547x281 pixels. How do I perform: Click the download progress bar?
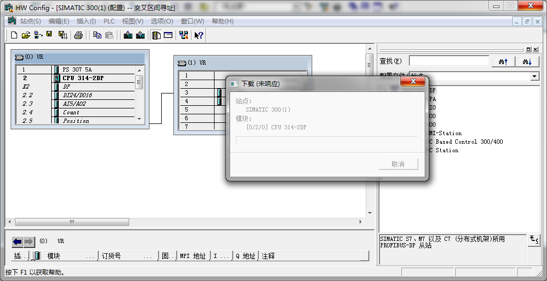[327, 140]
